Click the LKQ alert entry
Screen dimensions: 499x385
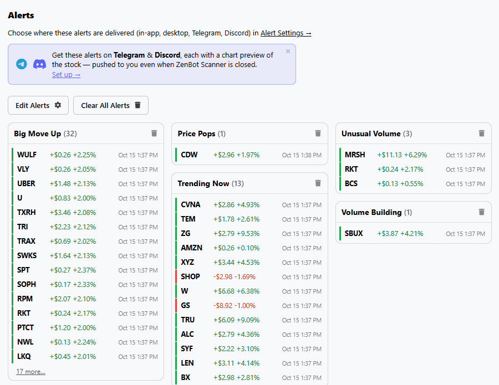coord(86,356)
